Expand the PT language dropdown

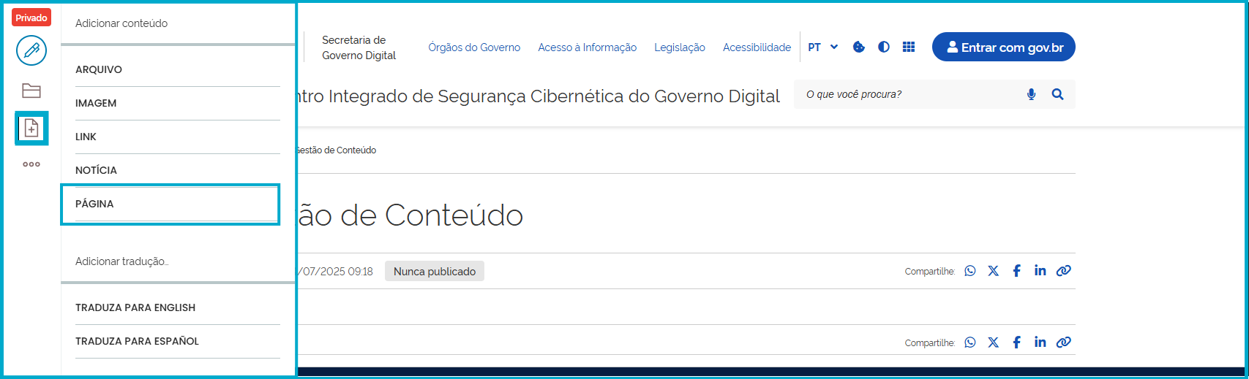[823, 47]
